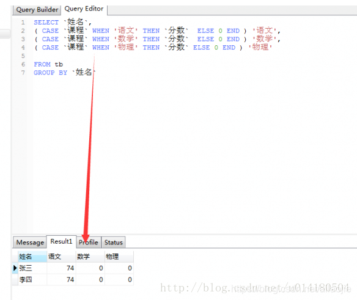
Task: Click the '物理' string after WHEN on line 4
Action: coord(126,47)
